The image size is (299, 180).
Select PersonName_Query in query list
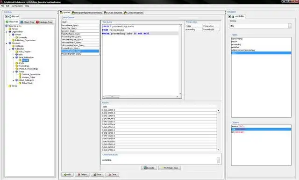pyautogui.click(x=80, y=25)
